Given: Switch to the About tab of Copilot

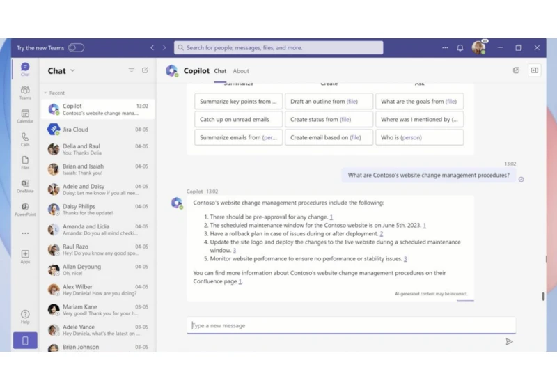Looking at the screenshot, I should [241, 71].
